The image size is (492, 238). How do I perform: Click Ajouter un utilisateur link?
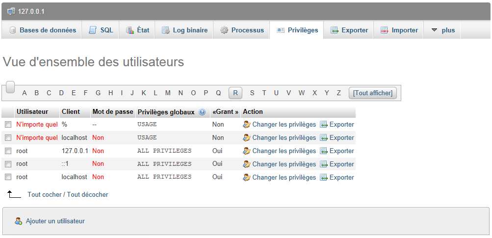55,221
